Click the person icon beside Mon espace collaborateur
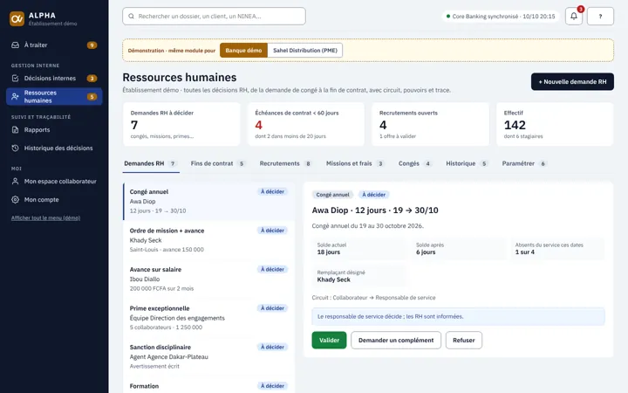628x393 pixels. (x=15, y=182)
